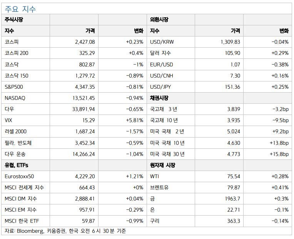The image size is (294, 239).
Task: Select S&P500 price 4,347.35
Action: (85, 87)
